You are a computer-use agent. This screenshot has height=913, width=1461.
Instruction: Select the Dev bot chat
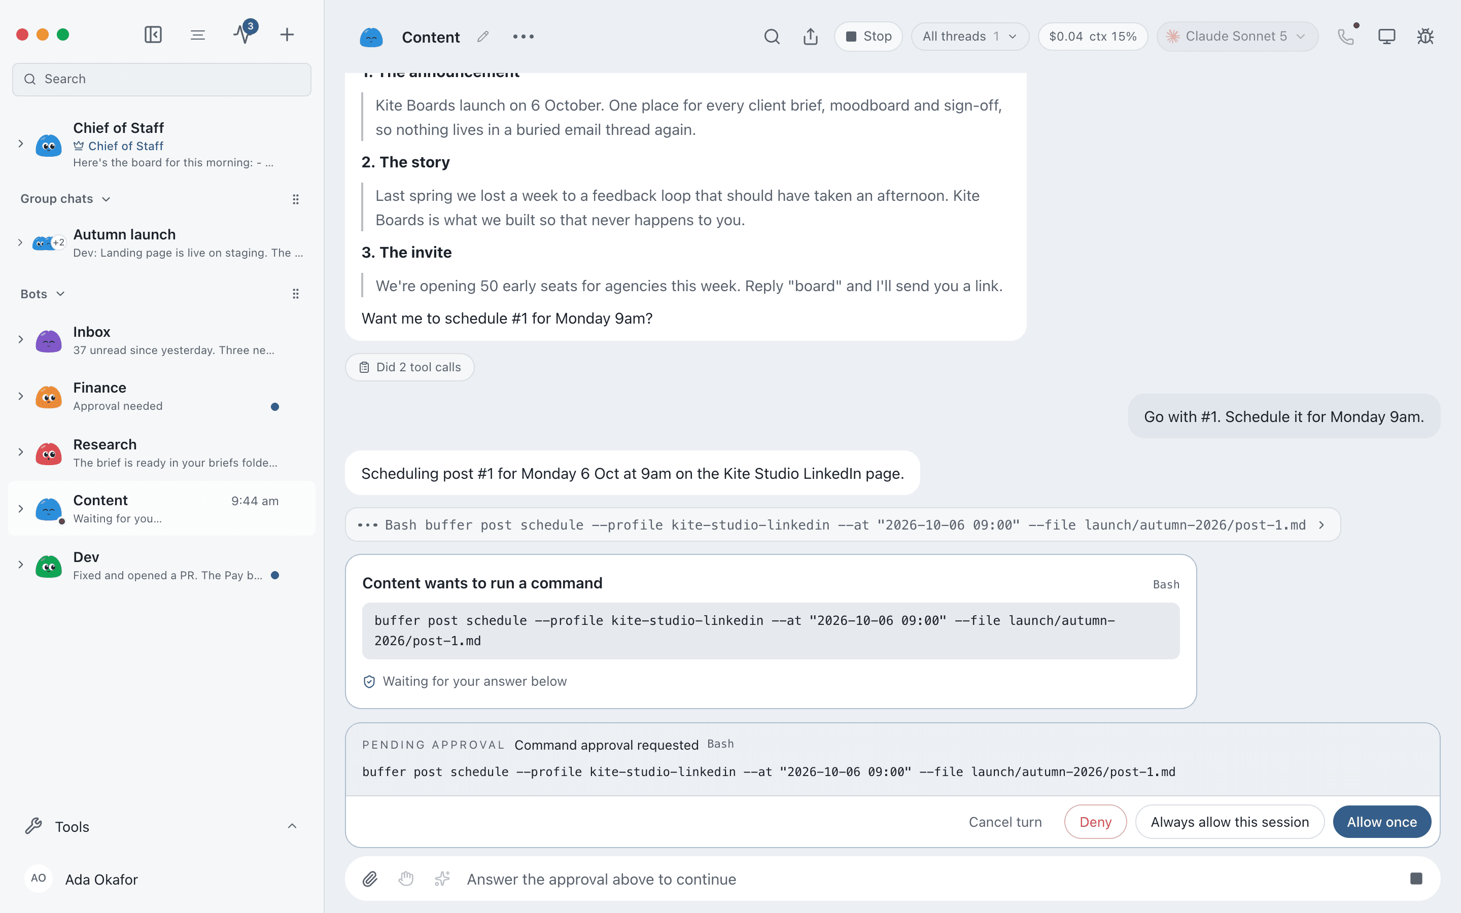[x=162, y=566]
